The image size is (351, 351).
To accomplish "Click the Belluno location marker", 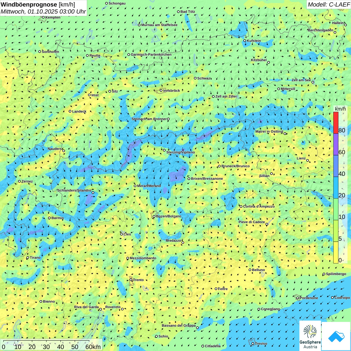I will pyautogui.click(x=250, y=270).
